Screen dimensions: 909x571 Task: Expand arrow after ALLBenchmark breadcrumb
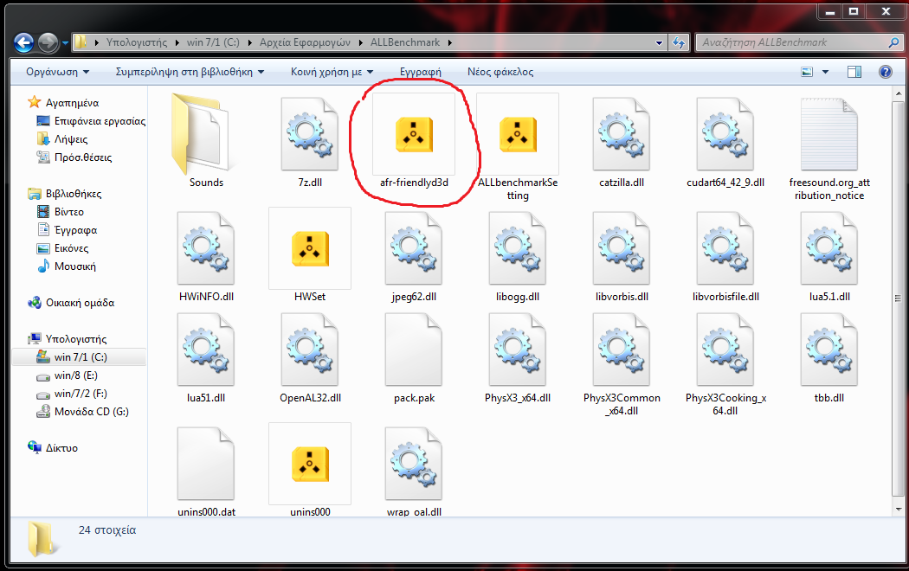(449, 42)
